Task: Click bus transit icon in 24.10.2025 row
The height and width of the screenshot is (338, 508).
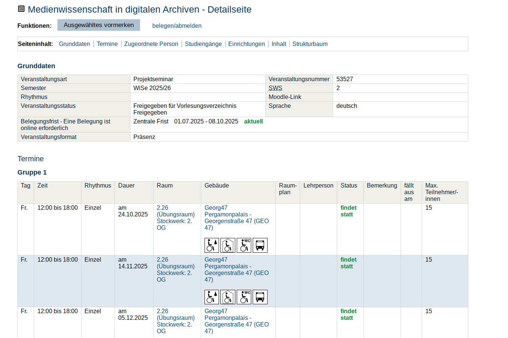Action: click(260, 245)
